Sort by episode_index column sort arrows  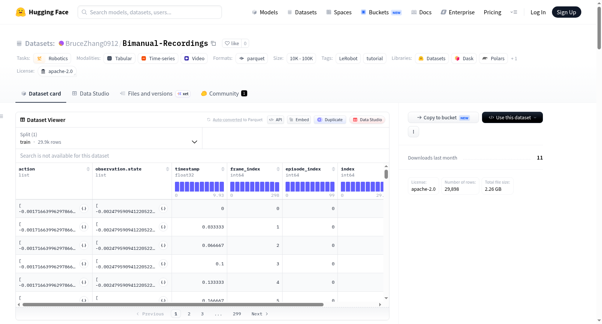[x=333, y=169]
